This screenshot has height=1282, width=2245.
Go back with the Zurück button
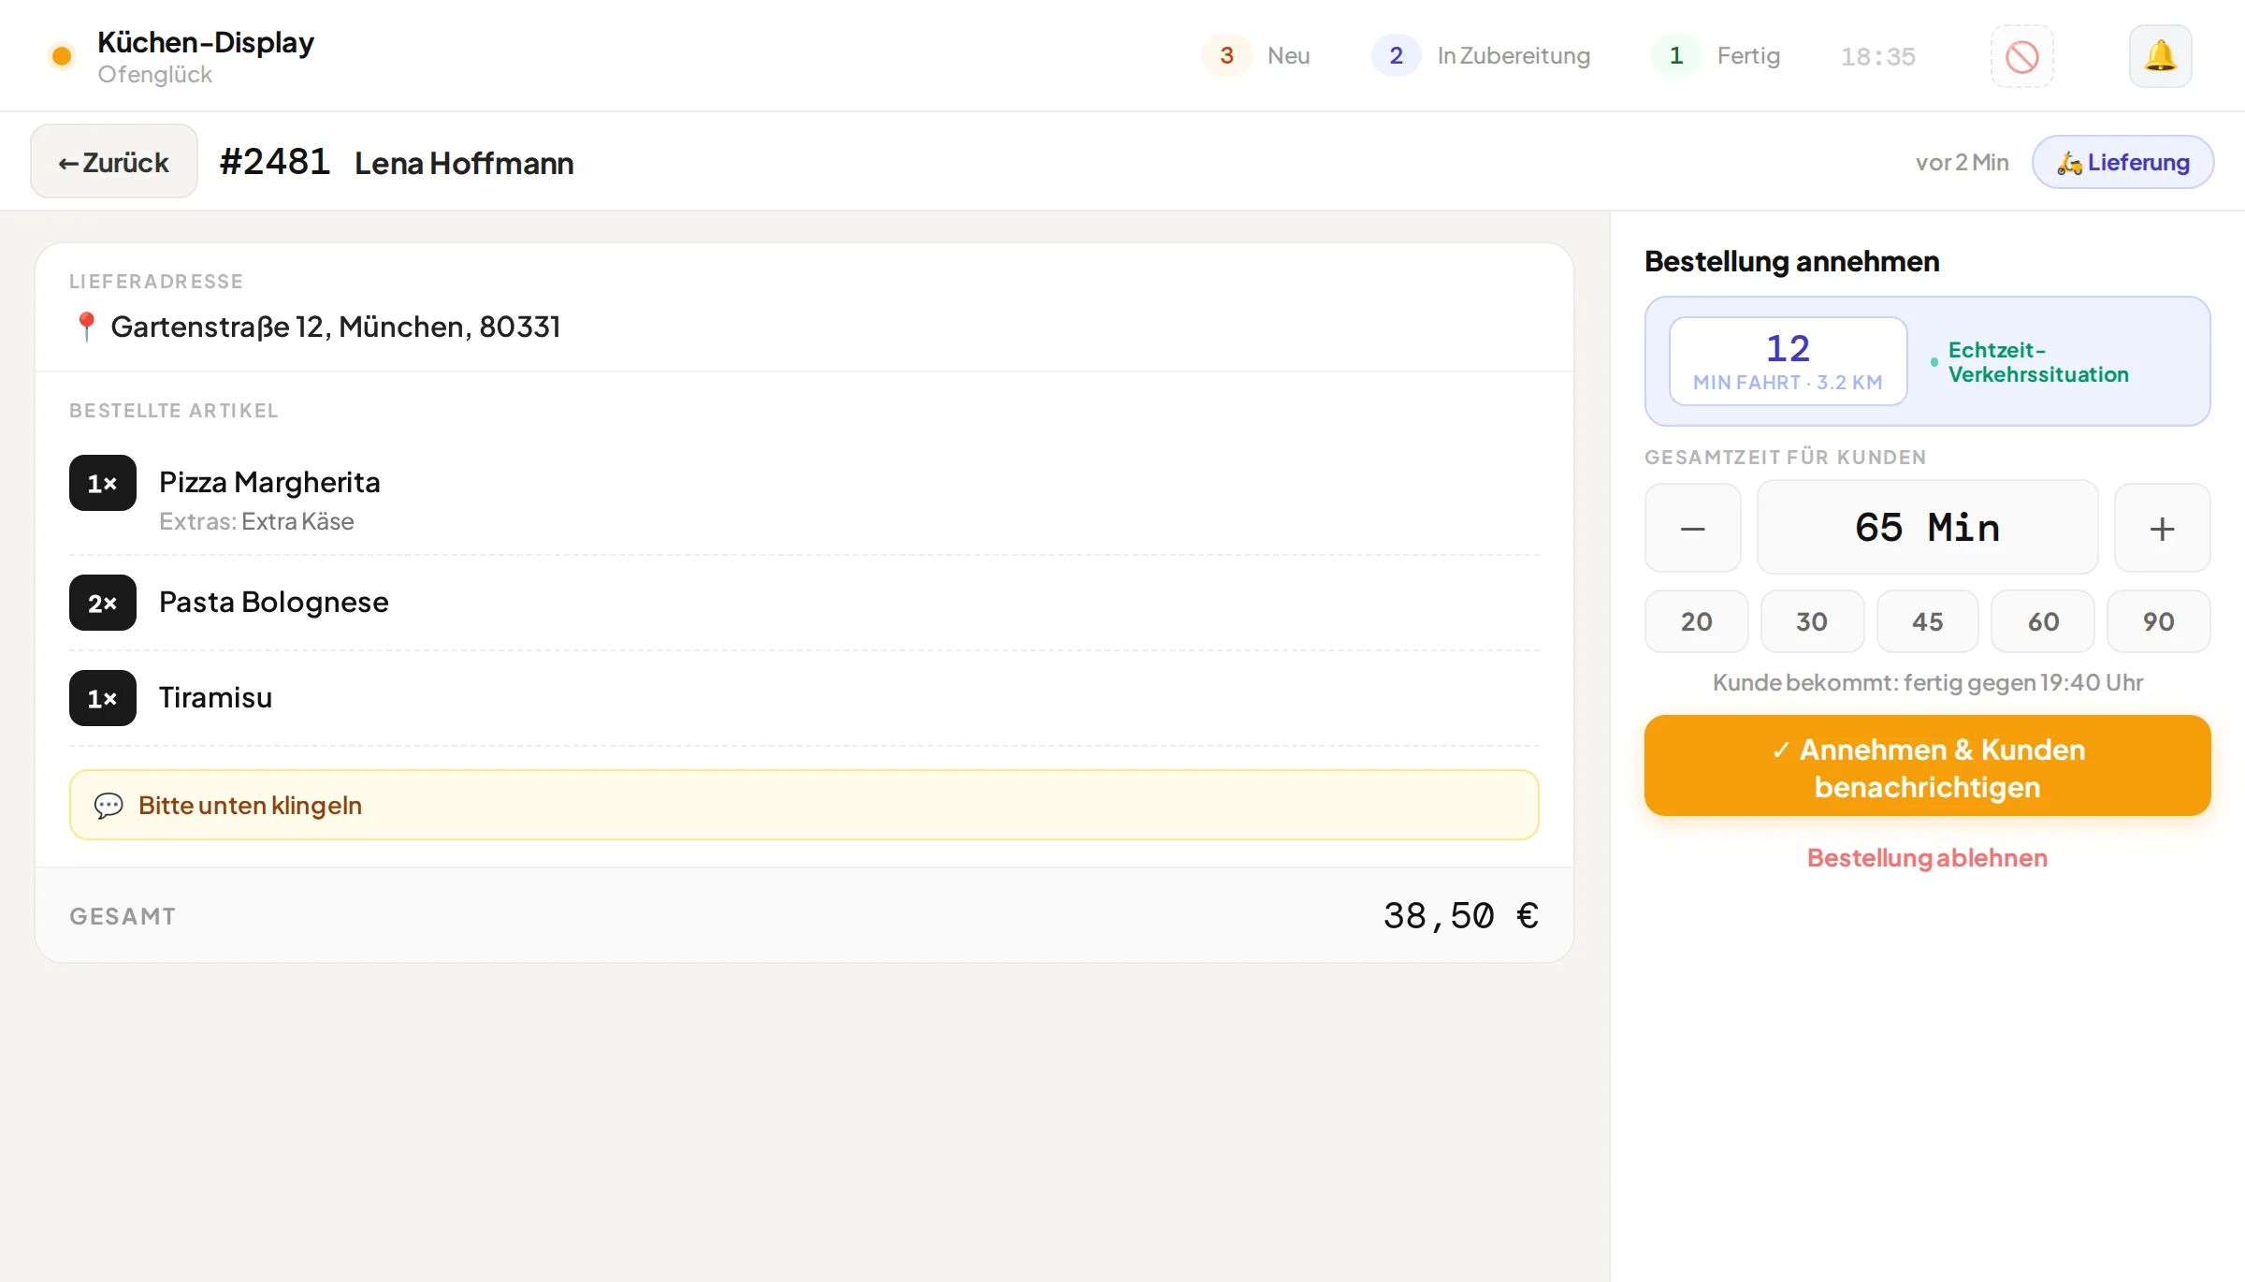coord(114,161)
